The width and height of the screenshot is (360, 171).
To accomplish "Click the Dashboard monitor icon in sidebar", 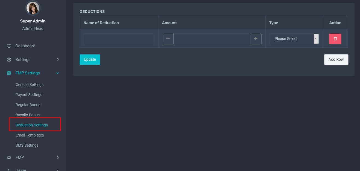I will tap(9, 46).
